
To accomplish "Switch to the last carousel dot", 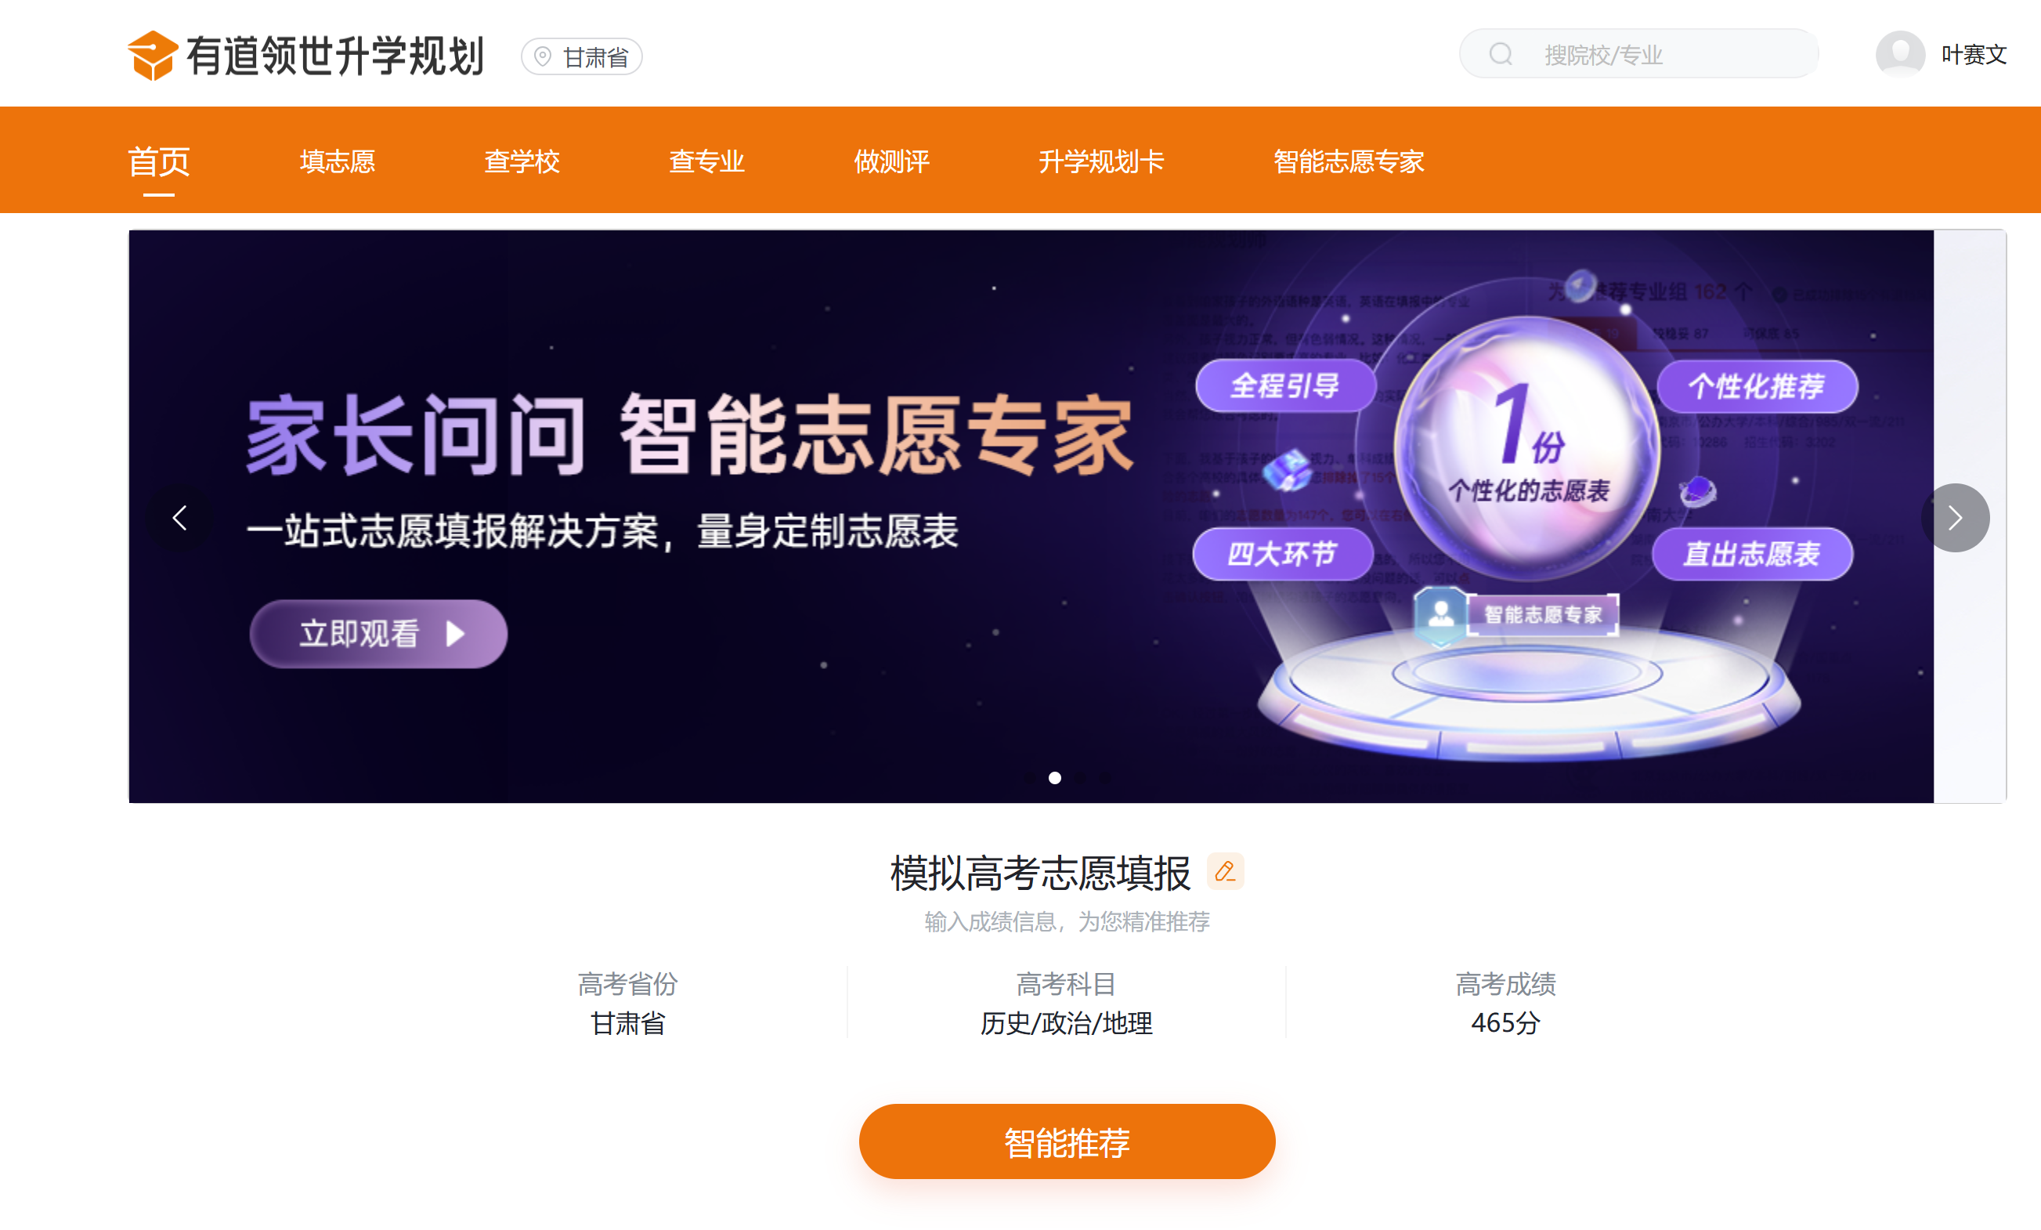I will tap(1106, 777).
